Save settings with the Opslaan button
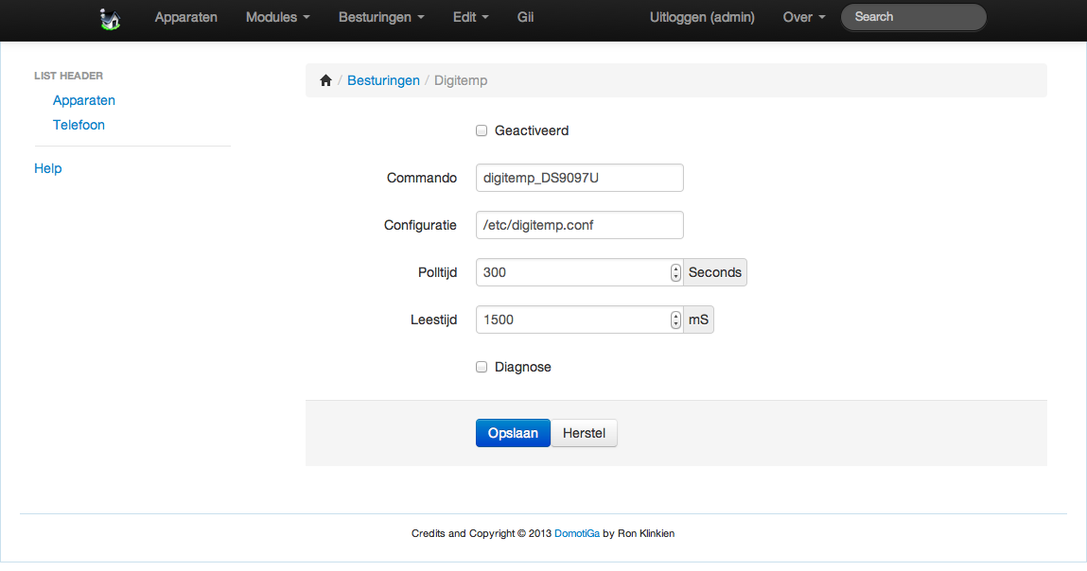Viewport: 1087px width, 571px height. pyautogui.click(x=513, y=433)
